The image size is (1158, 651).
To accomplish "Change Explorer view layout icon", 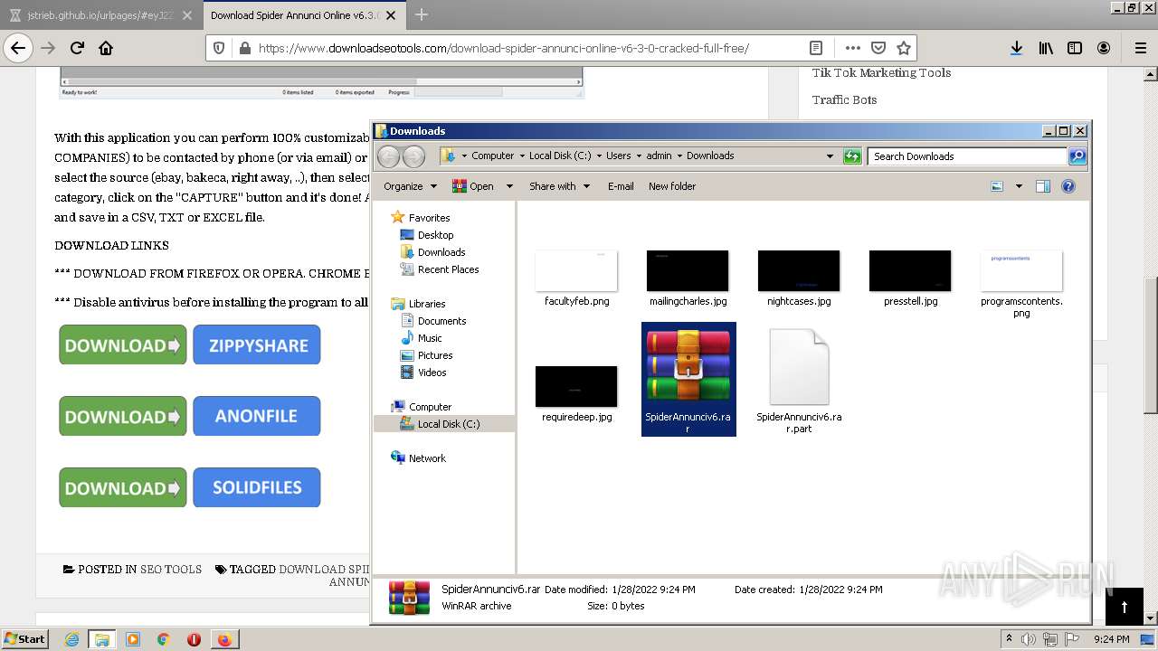I will coord(997,186).
